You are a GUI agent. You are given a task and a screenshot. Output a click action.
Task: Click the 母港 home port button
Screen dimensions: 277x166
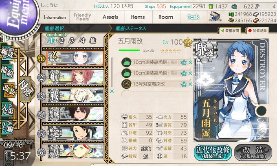point(26,89)
